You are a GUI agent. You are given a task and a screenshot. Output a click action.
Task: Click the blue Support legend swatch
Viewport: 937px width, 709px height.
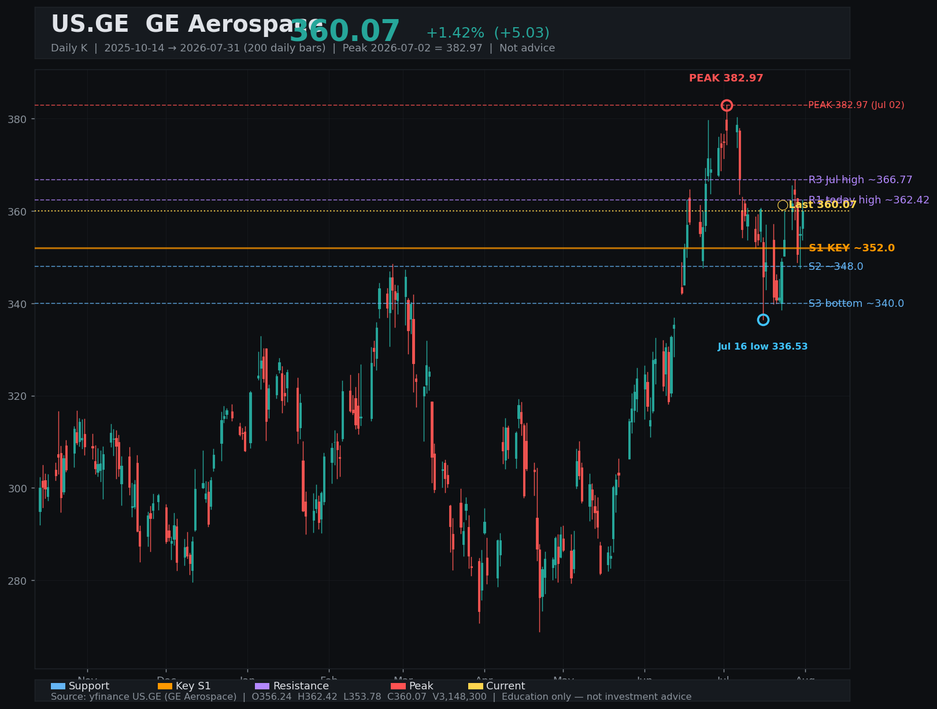(58, 686)
